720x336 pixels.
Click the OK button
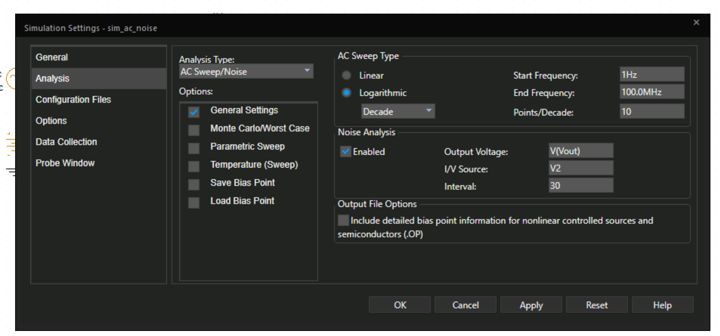[x=400, y=305]
